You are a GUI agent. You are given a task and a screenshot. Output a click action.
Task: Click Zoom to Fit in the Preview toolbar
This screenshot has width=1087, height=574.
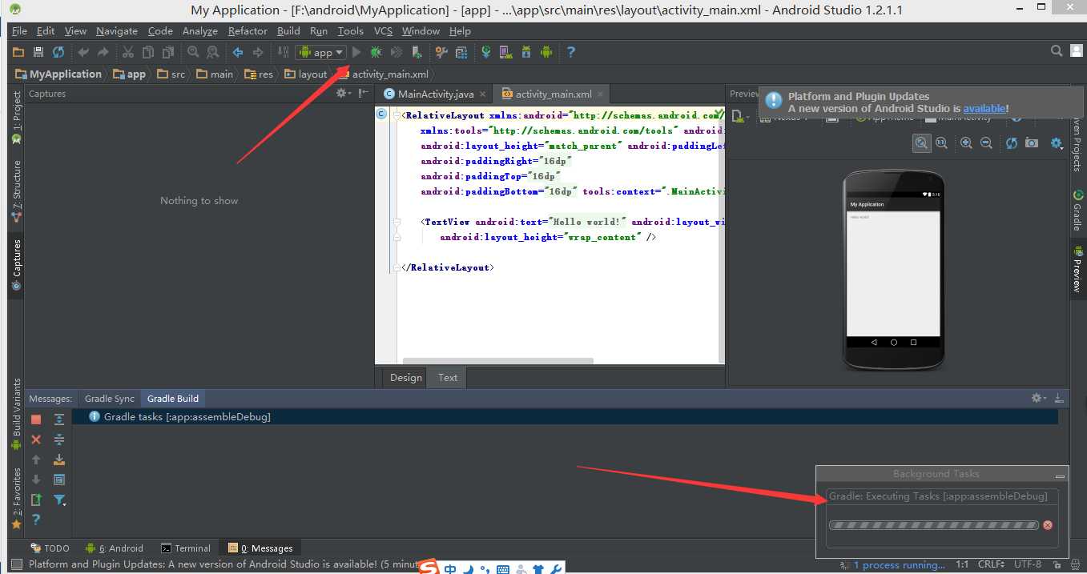pyautogui.click(x=921, y=142)
